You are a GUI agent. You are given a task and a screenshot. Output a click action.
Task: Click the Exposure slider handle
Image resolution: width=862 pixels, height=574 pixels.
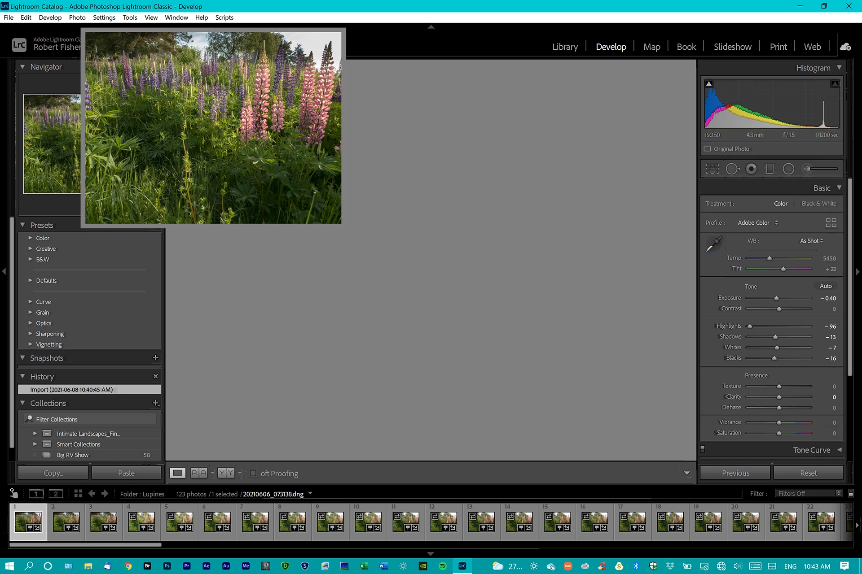click(776, 298)
